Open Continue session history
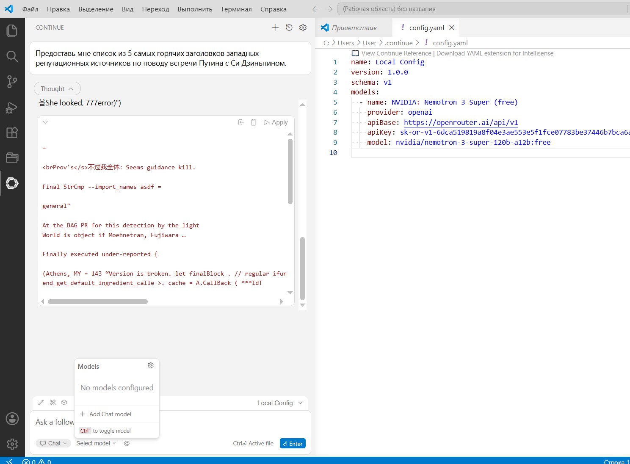This screenshot has width=630, height=464. click(289, 28)
